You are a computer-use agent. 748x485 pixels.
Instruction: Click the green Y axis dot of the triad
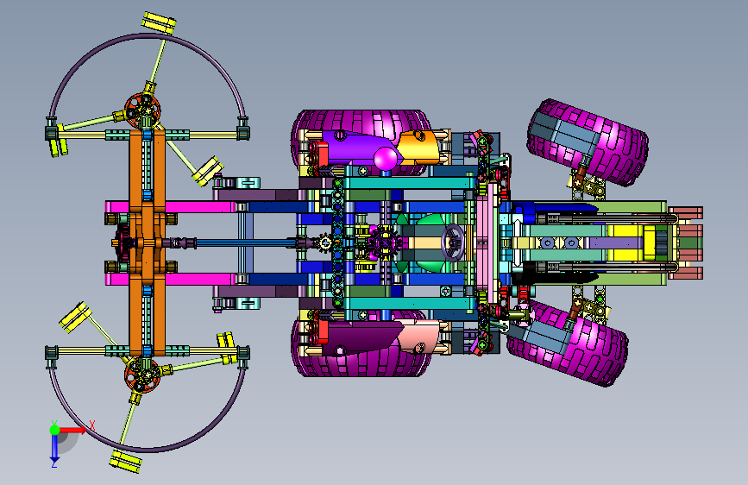pyautogui.click(x=55, y=430)
